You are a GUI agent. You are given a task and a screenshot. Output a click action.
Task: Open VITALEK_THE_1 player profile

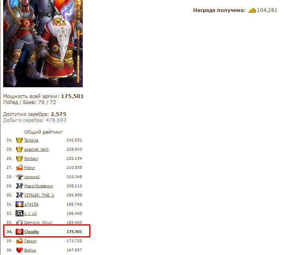39,195
